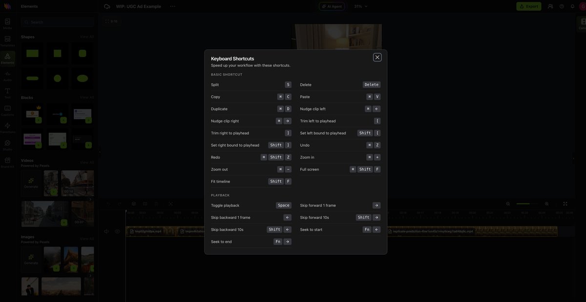The height and width of the screenshot is (302, 586).
Task: Add the rounded square shape
Action: click(x=83, y=53)
